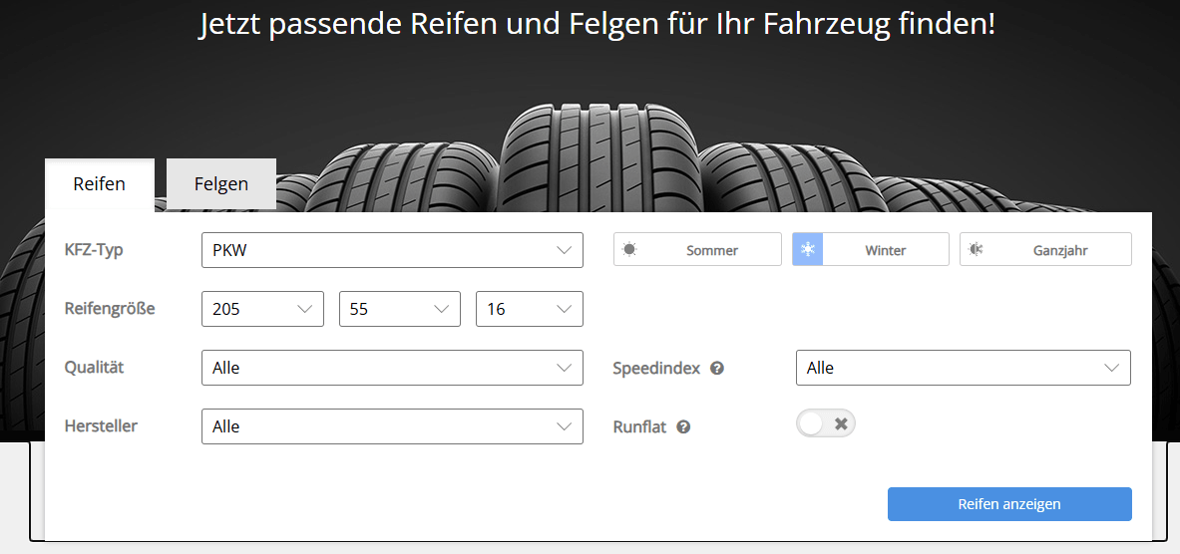This screenshot has height=554, width=1180.
Task: Open the aspect ratio dropdown showing 55
Action: [399, 309]
